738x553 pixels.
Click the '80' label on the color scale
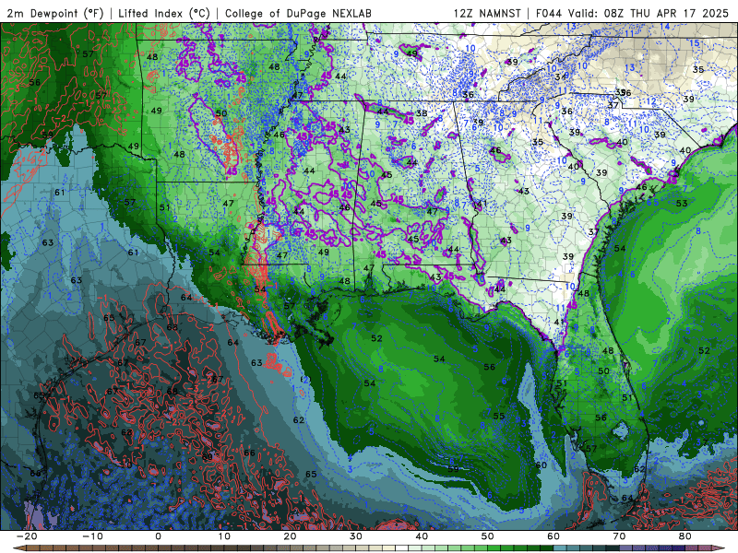(685, 536)
